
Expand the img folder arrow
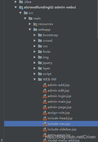35,57
